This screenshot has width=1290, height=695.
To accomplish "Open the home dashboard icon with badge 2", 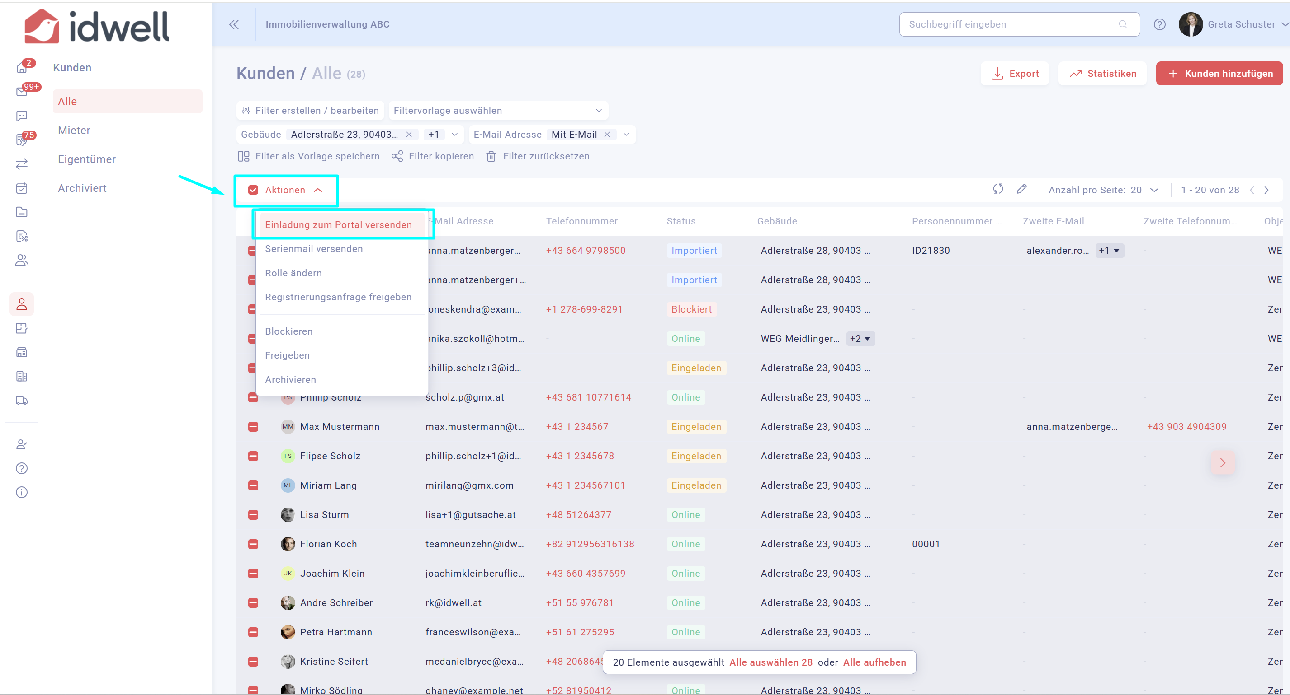I will tap(22, 67).
